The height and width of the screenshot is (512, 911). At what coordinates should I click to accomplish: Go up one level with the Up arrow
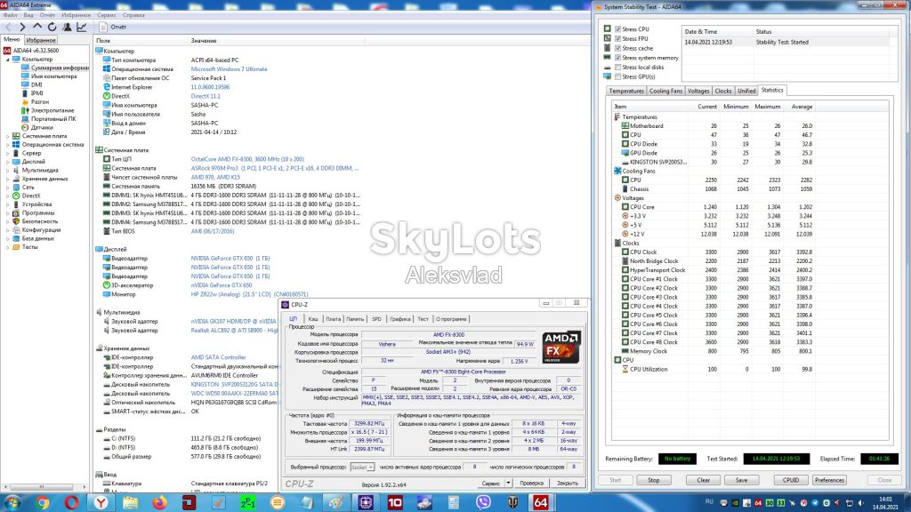click(37, 27)
